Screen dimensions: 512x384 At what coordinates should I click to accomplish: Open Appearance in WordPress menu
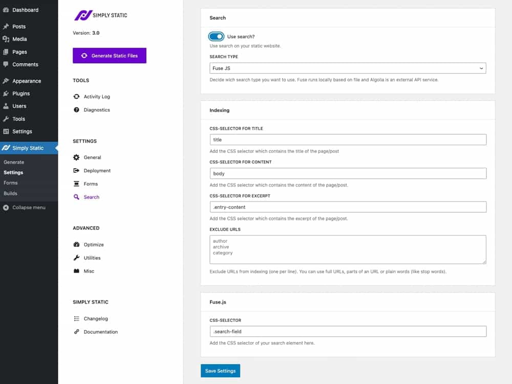[x=27, y=81]
